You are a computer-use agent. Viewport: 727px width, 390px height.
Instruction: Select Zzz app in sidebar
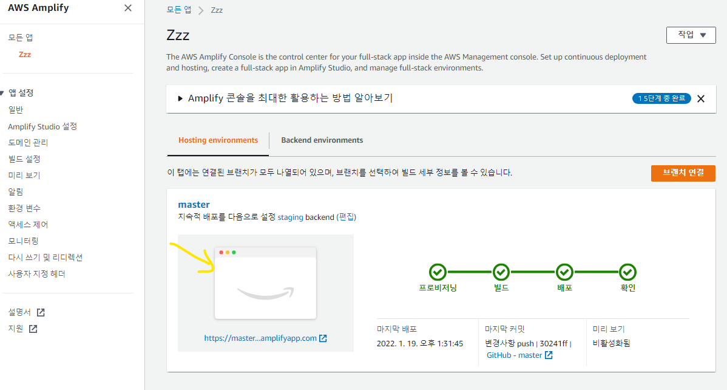[24, 54]
